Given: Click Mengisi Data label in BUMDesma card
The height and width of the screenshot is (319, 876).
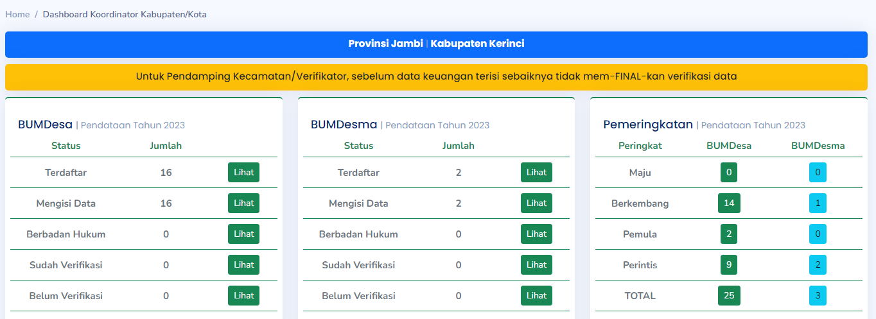Looking at the screenshot, I should click(x=358, y=203).
